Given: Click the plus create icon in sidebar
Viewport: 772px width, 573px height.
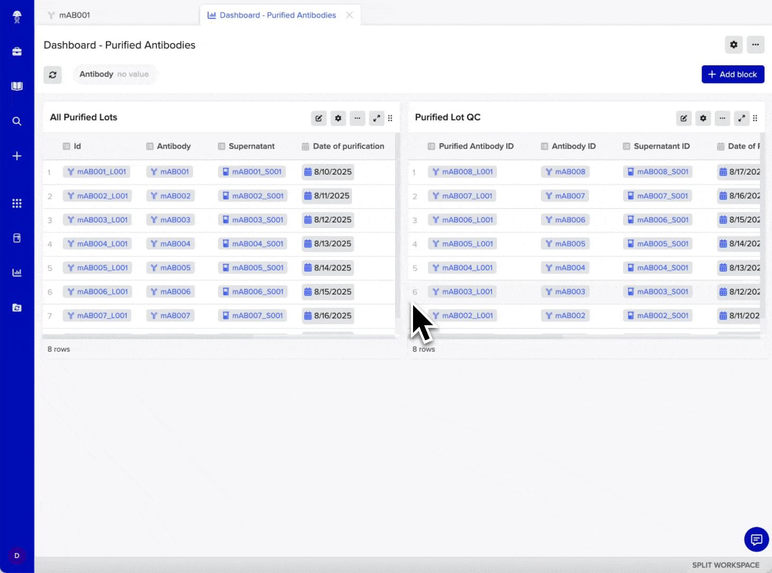Looking at the screenshot, I should coord(17,156).
